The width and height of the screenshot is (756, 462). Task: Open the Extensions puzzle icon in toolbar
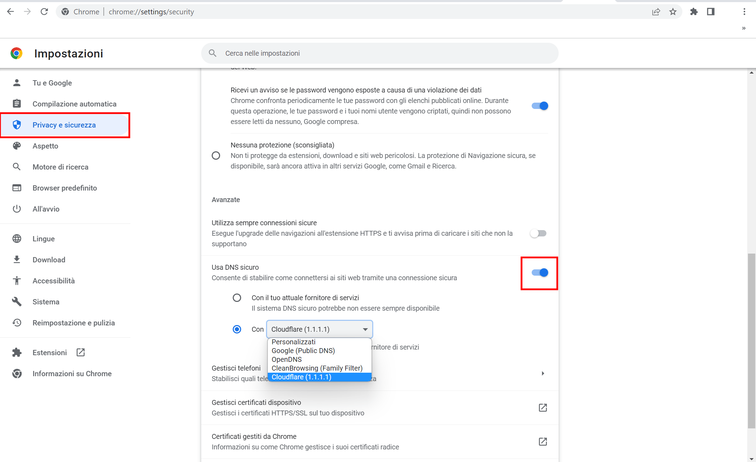[x=694, y=12]
